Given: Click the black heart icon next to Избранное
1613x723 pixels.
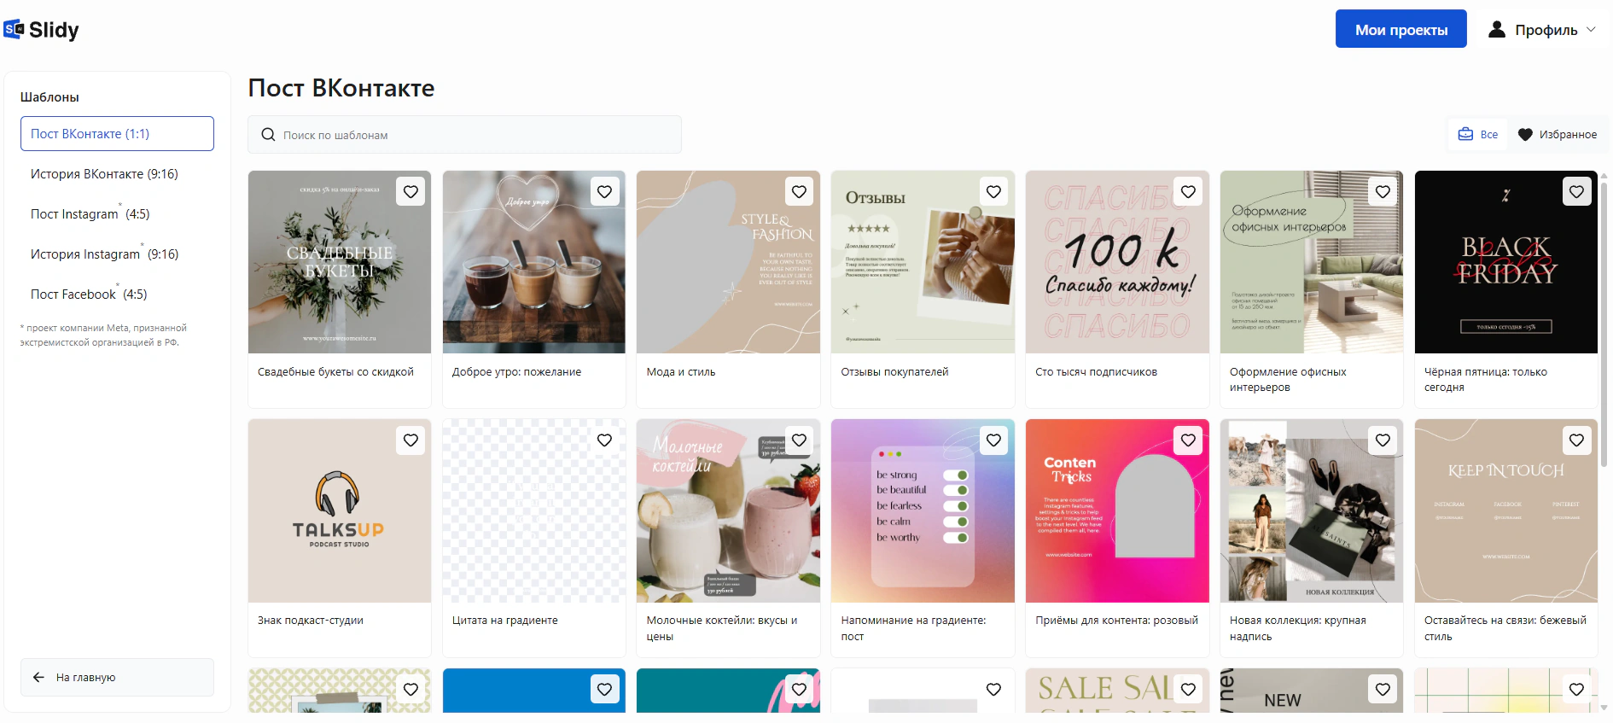Looking at the screenshot, I should [1525, 135].
